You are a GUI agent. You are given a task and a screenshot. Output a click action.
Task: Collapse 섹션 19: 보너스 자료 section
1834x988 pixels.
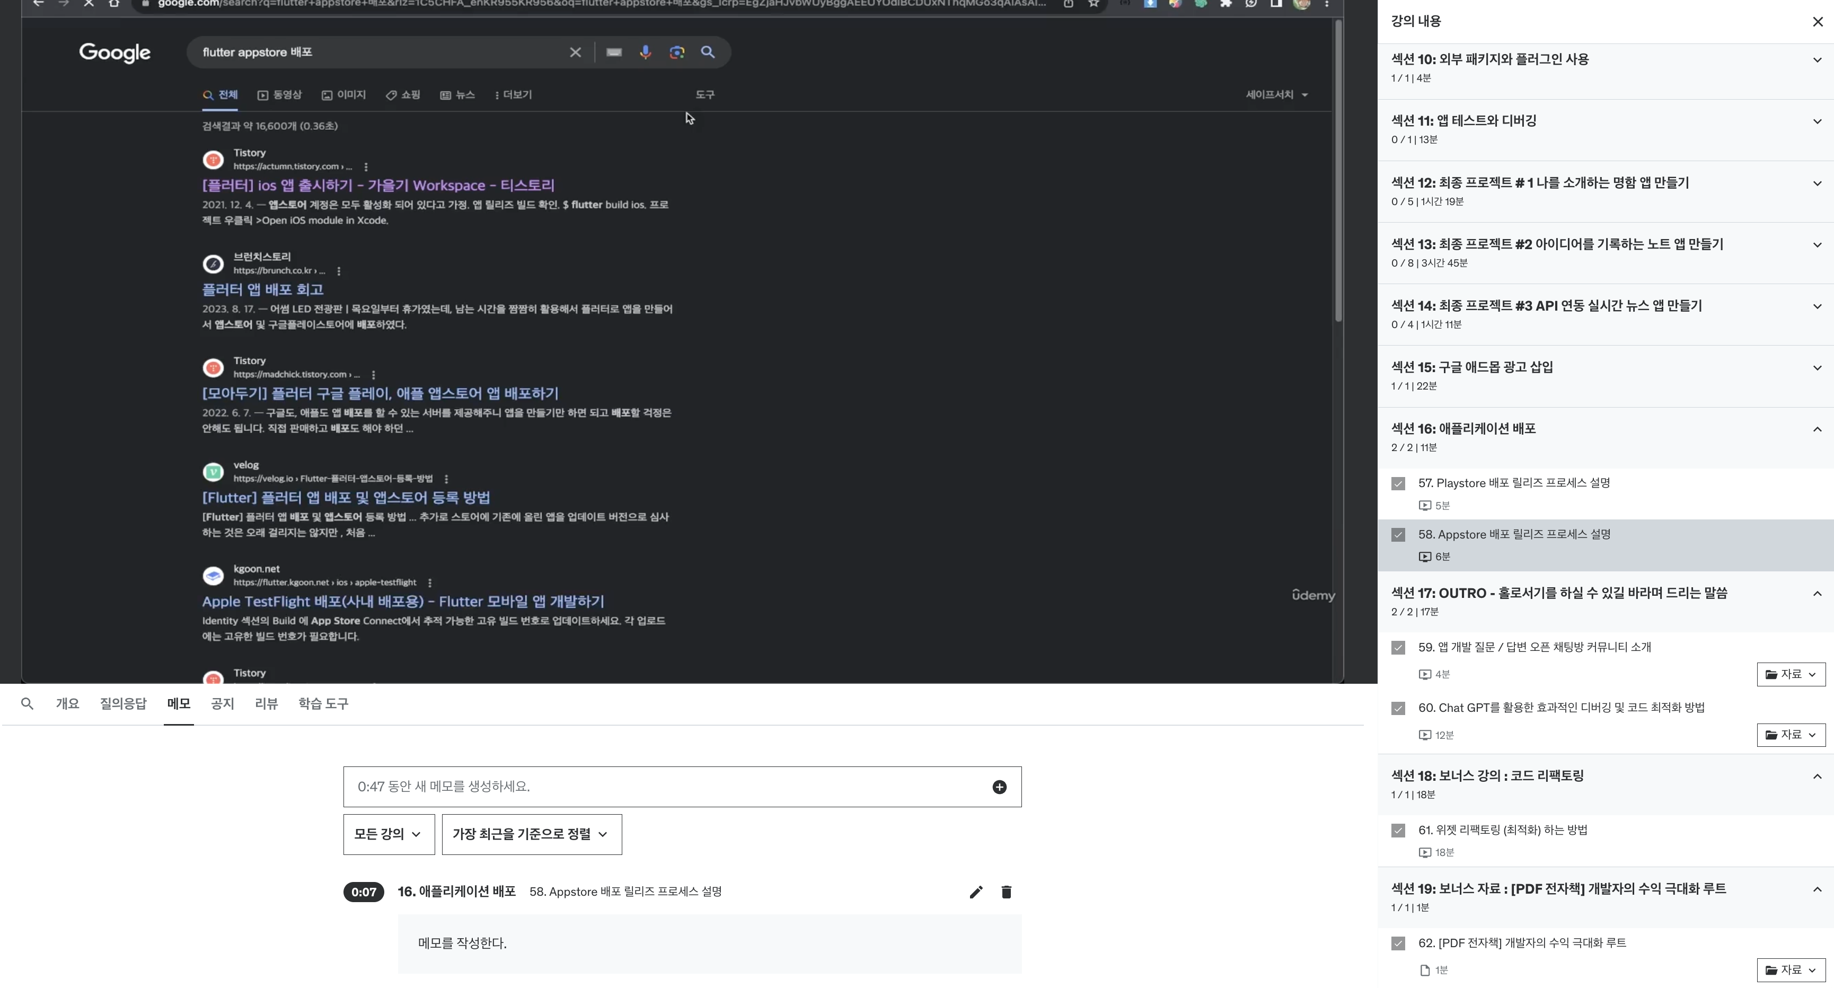(x=1606, y=898)
